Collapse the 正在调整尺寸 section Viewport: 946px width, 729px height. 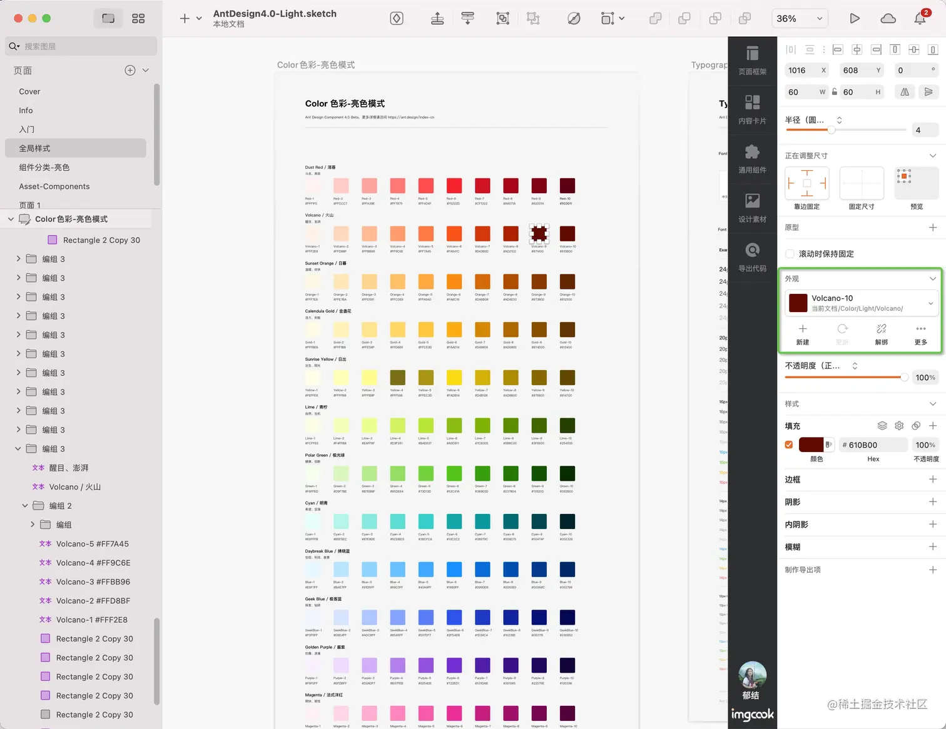(933, 156)
